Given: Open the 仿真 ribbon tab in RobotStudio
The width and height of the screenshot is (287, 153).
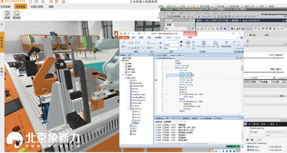Looking at the screenshot, I should [149, 37].
